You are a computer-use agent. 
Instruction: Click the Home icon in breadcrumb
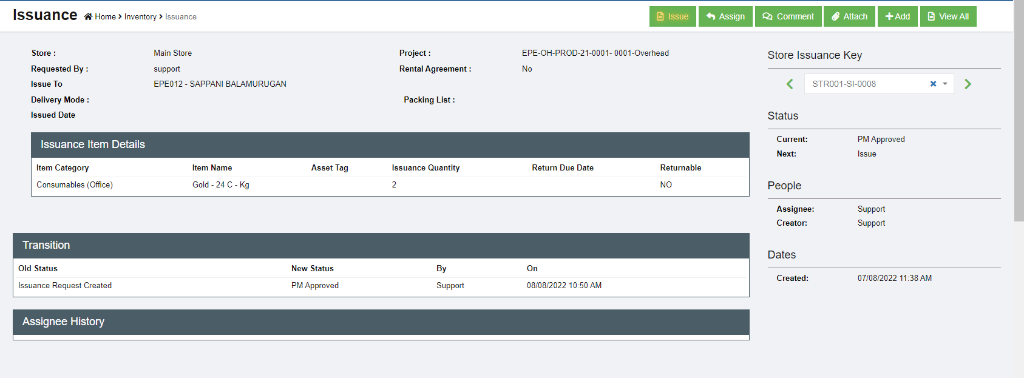coord(89,17)
